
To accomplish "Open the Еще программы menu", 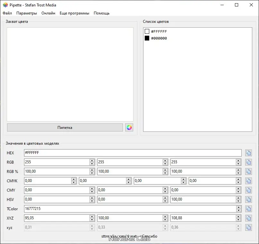I will [74, 13].
